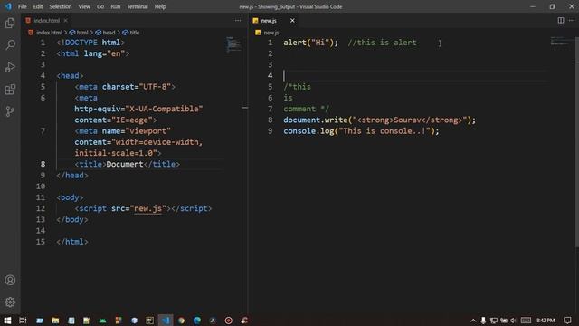Show hidden system tray icons
The image size is (579, 326).
pyautogui.click(x=473, y=321)
